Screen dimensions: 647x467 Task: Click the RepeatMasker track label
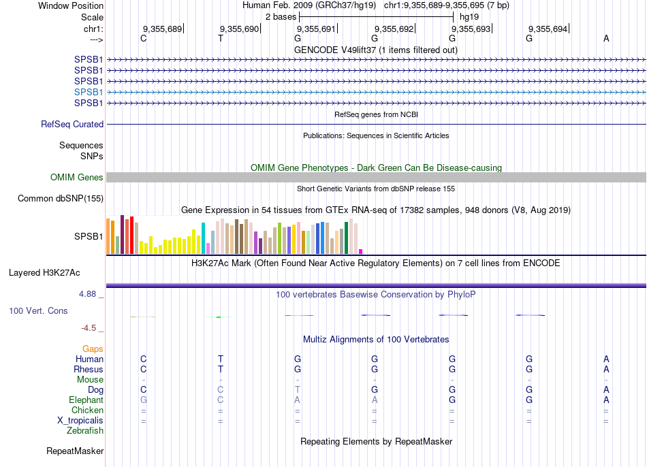(x=75, y=451)
